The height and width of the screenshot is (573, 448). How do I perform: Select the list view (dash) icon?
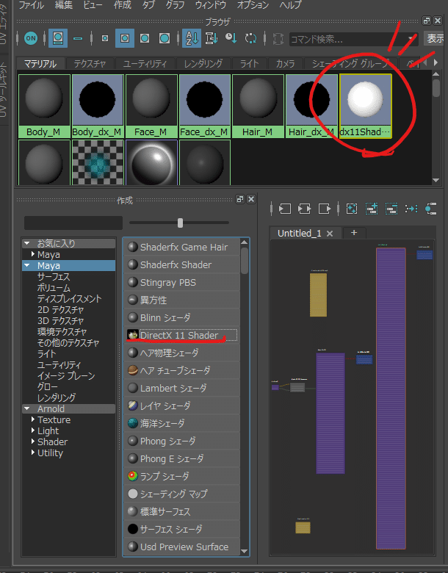pyautogui.click(x=78, y=38)
